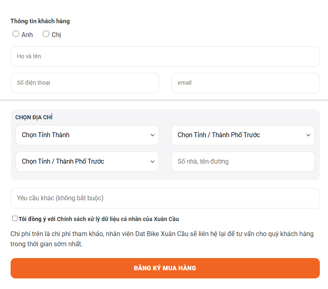Click the chevron arrow beside the Số nhà field
The width and height of the screenshot is (328, 289).
click(x=153, y=162)
